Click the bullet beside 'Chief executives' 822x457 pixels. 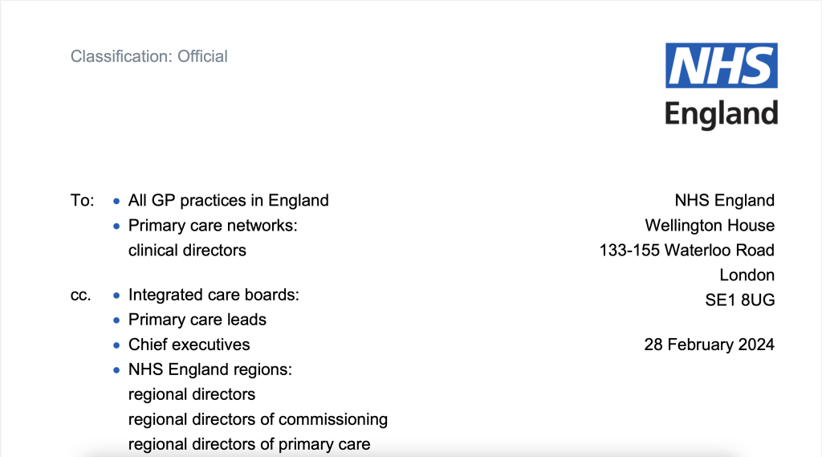[x=116, y=345]
